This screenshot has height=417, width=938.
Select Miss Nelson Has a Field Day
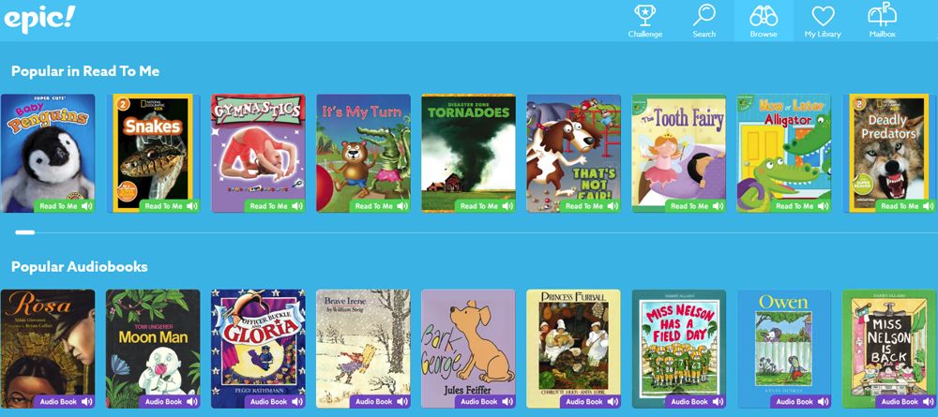(678, 349)
